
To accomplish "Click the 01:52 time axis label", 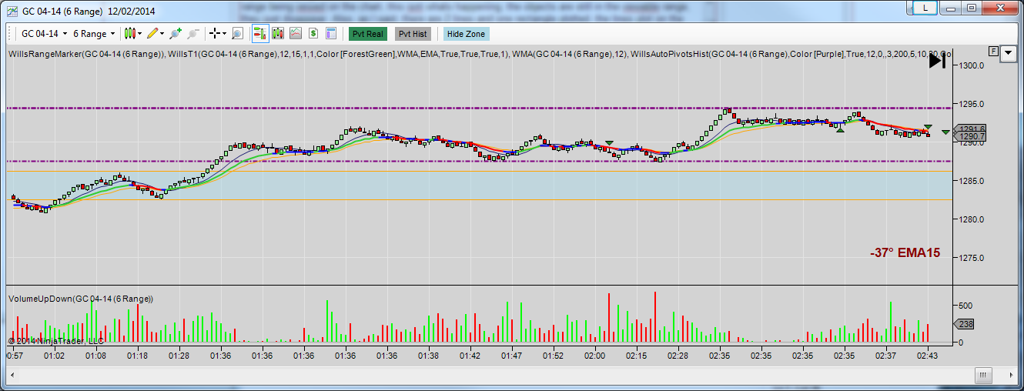I will (x=553, y=356).
